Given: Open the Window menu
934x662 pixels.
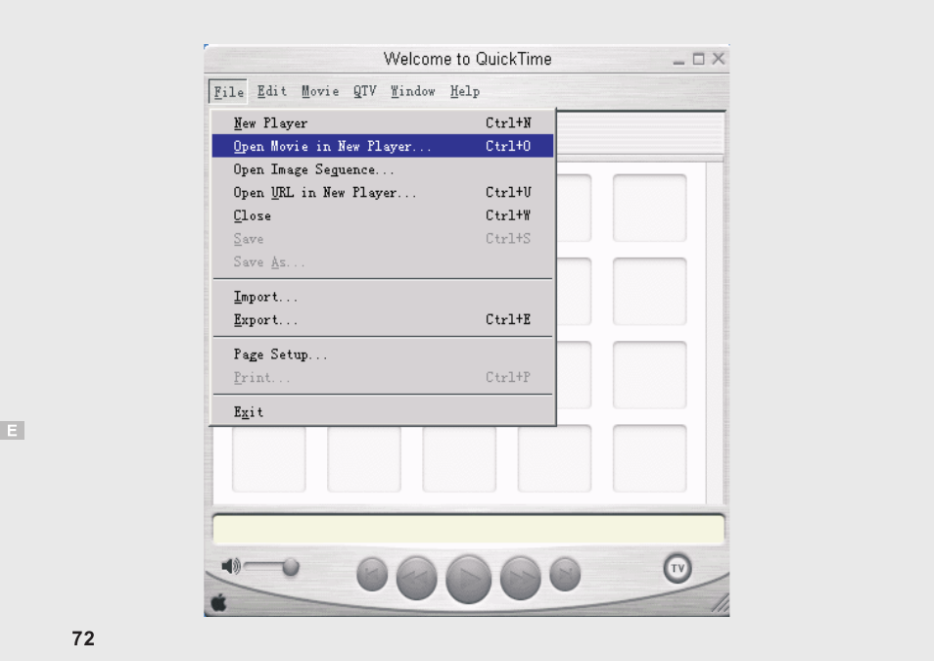Looking at the screenshot, I should click(x=413, y=91).
